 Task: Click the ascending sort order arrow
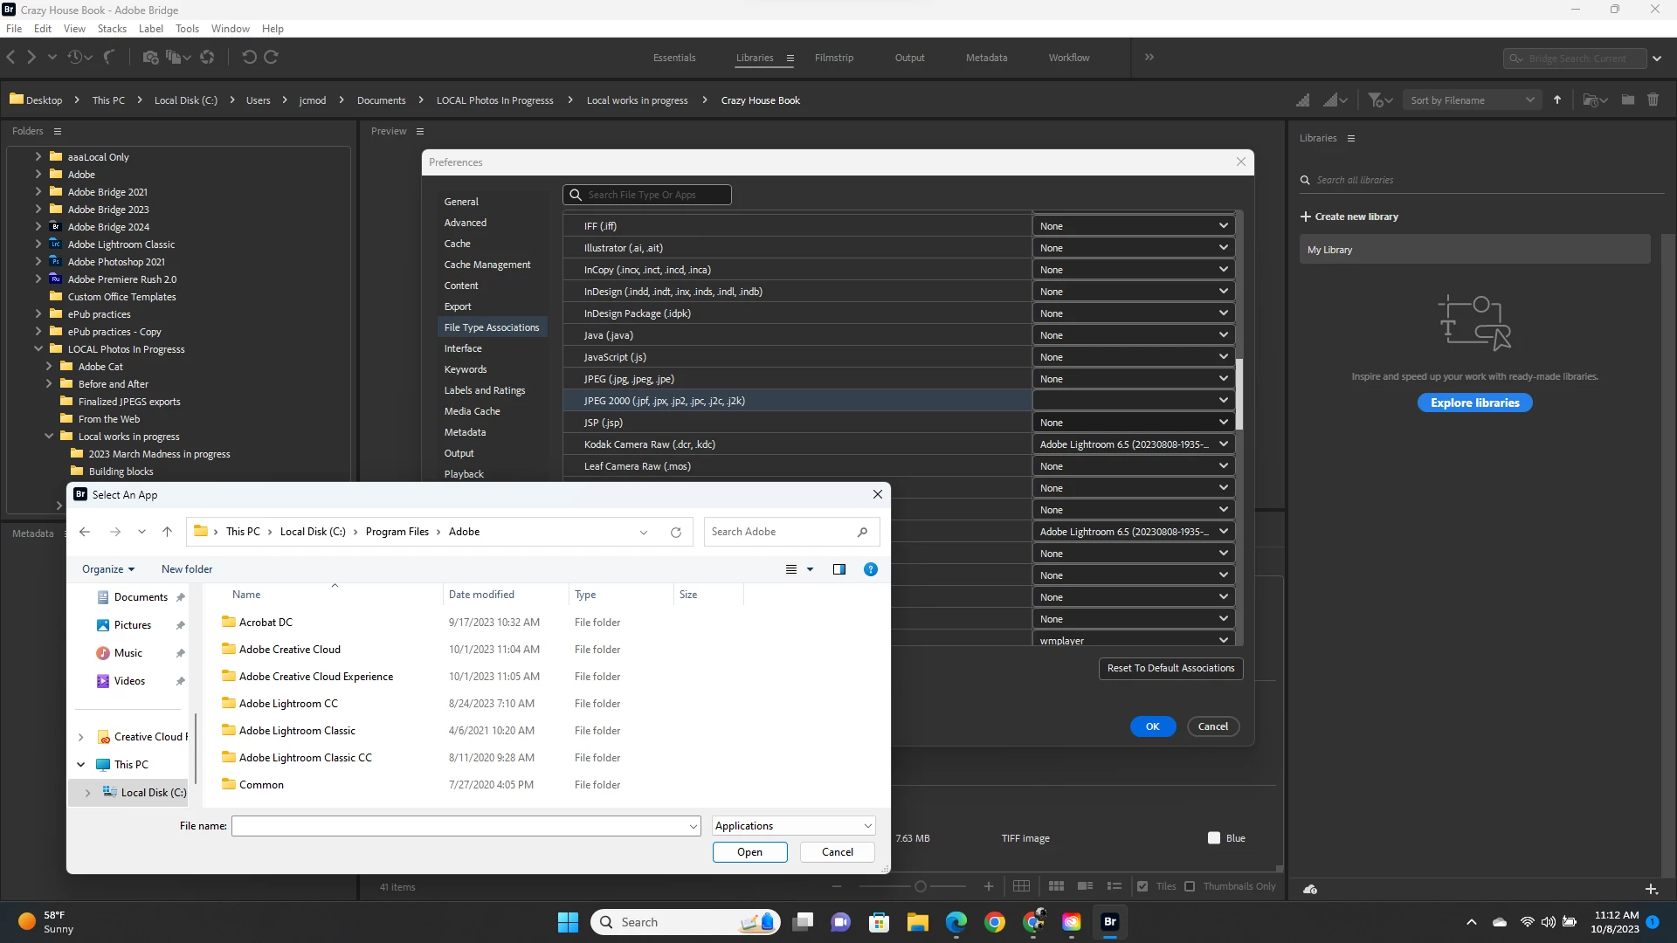(x=1556, y=100)
